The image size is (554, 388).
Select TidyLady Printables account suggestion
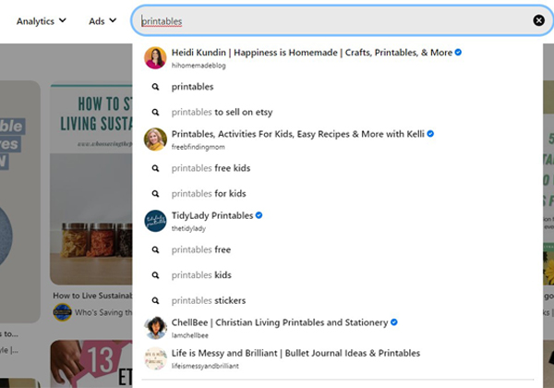pyautogui.click(x=337, y=221)
